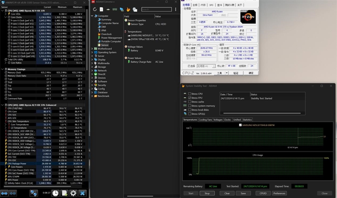This screenshot has height=198, width=337.
Task: Enable the Stress cache checkbox
Action: click(190, 102)
